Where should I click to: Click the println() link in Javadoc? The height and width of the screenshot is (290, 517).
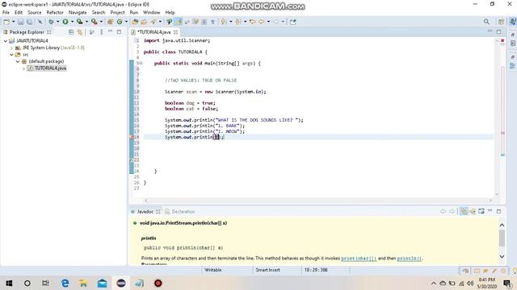click(410, 259)
